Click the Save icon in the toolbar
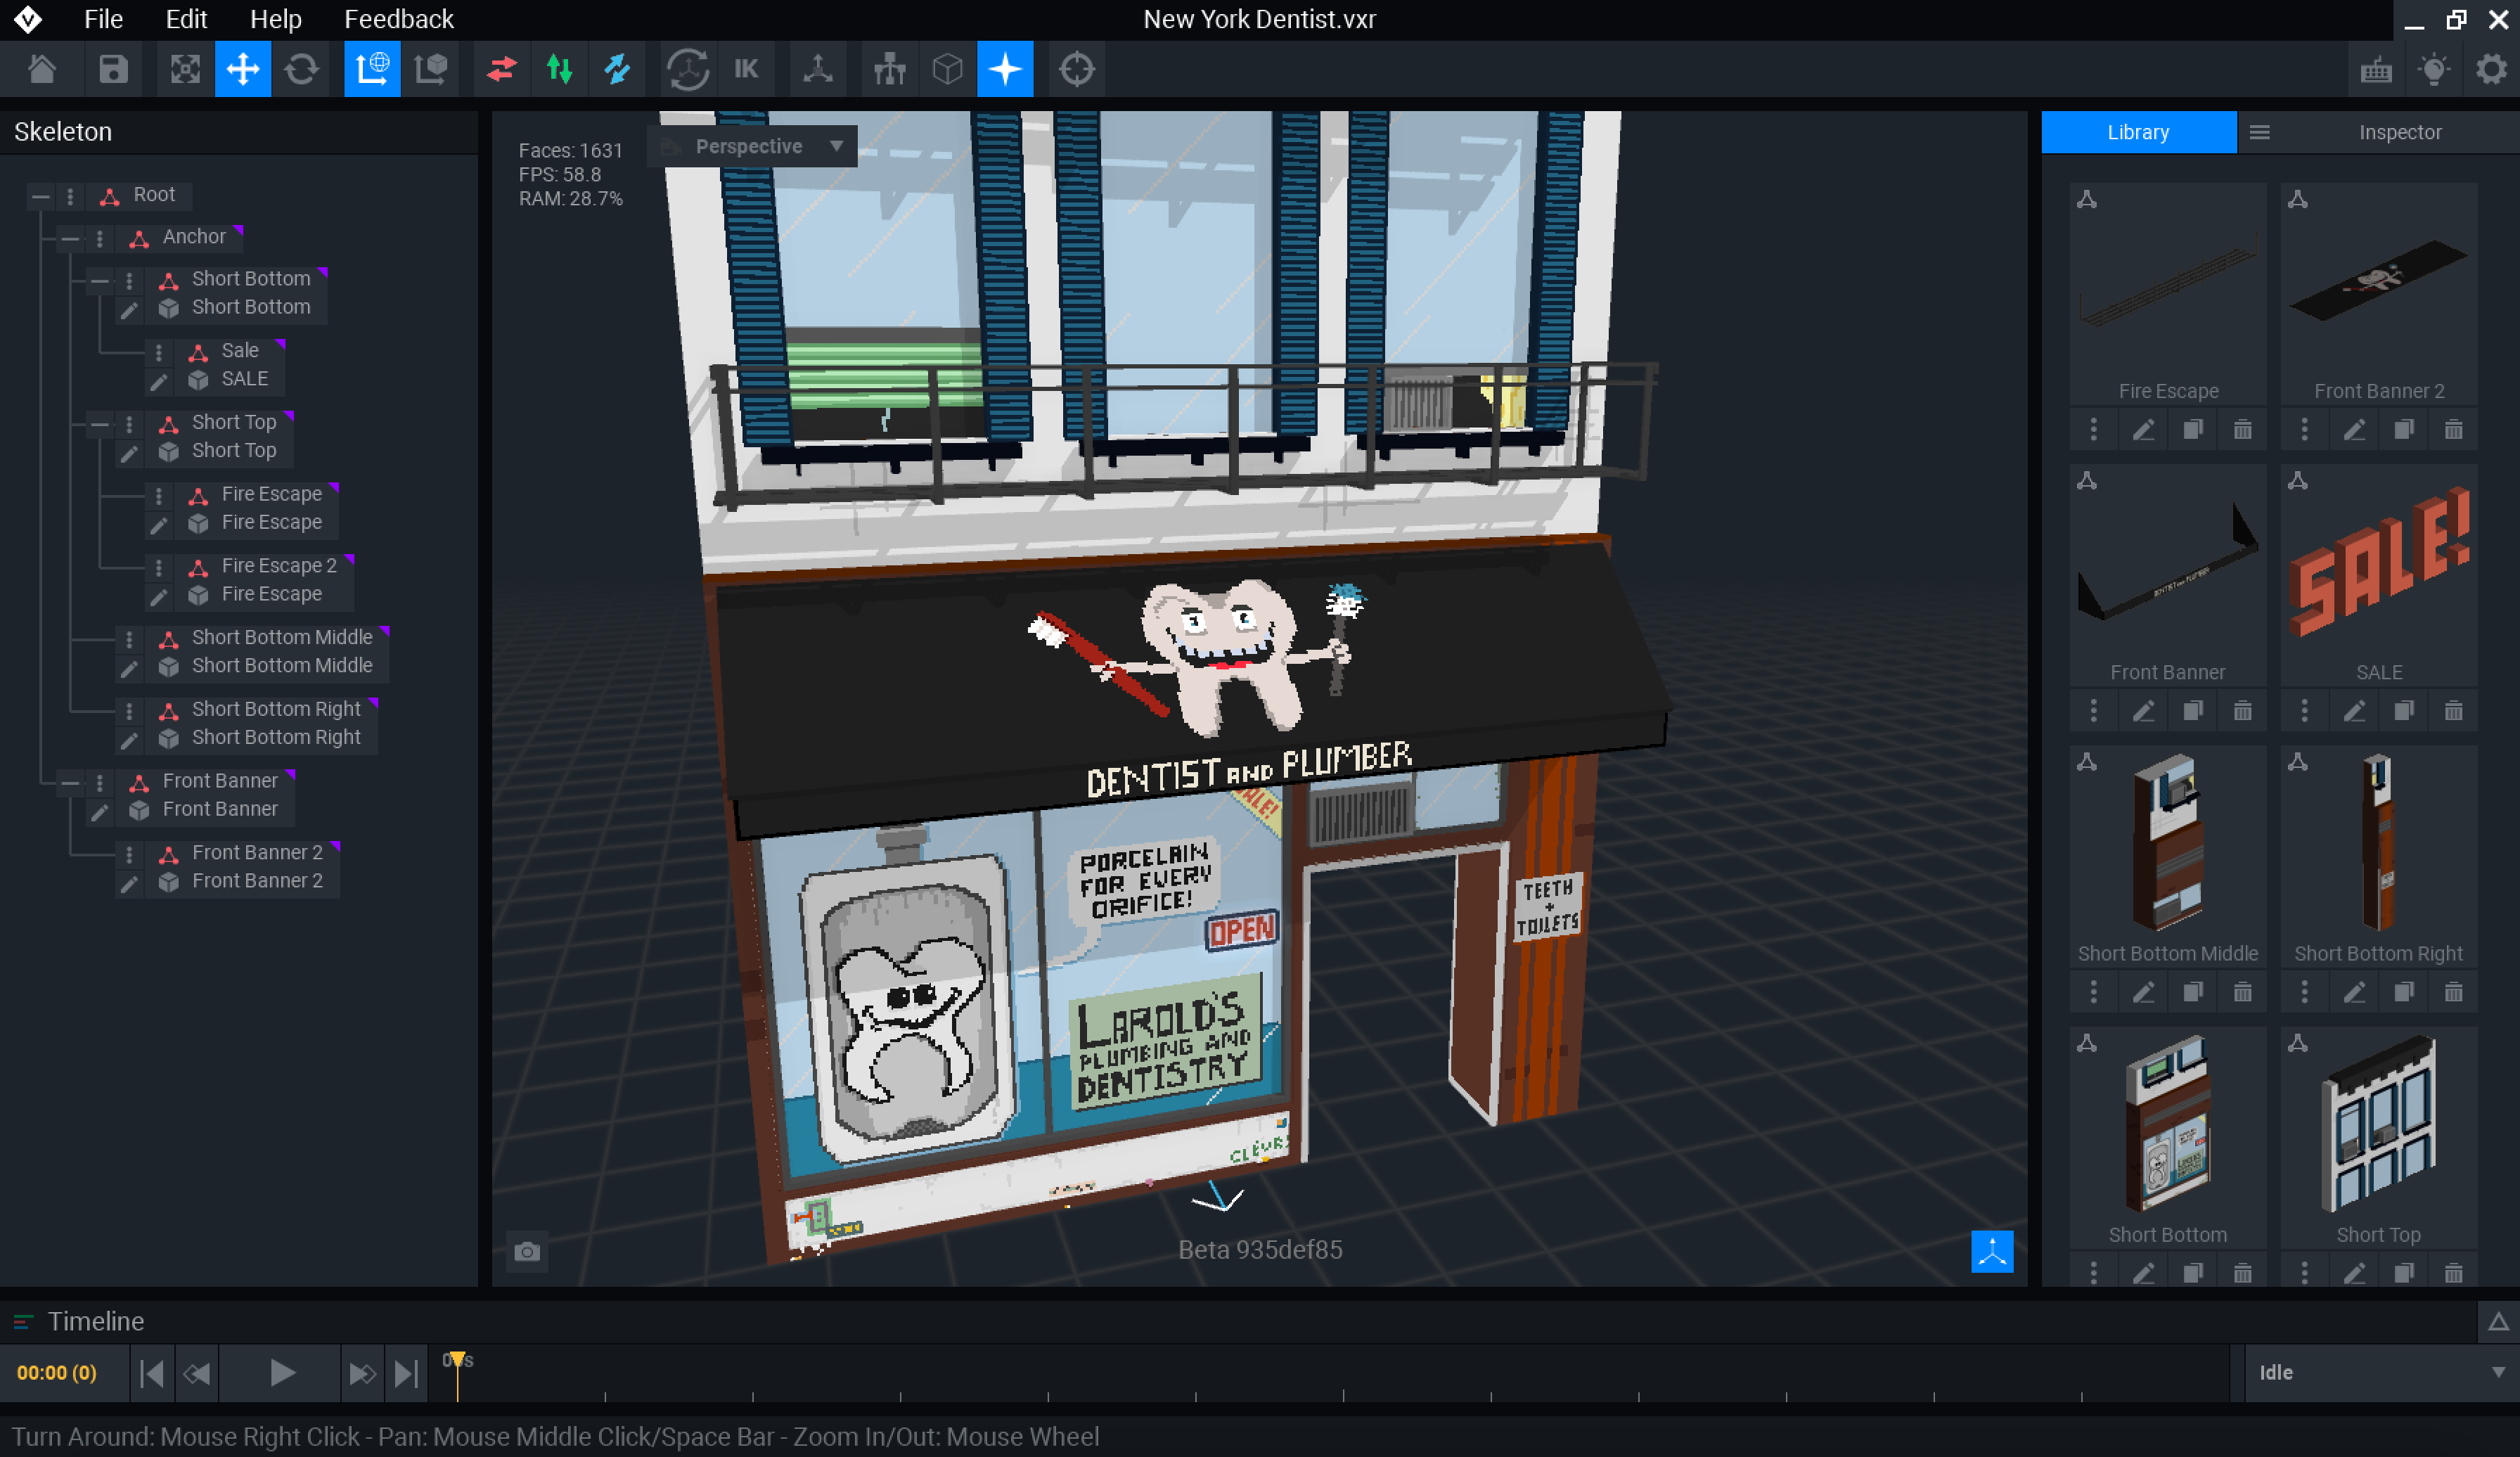The image size is (2520, 1457). click(114, 69)
